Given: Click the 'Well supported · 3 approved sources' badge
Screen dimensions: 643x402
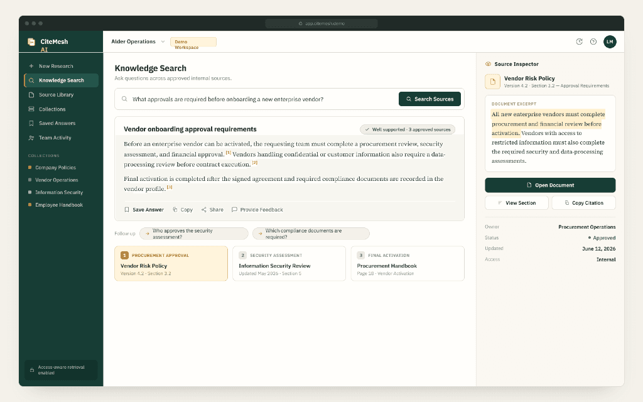Looking at the screenshot, I should [x=407, y=129].
